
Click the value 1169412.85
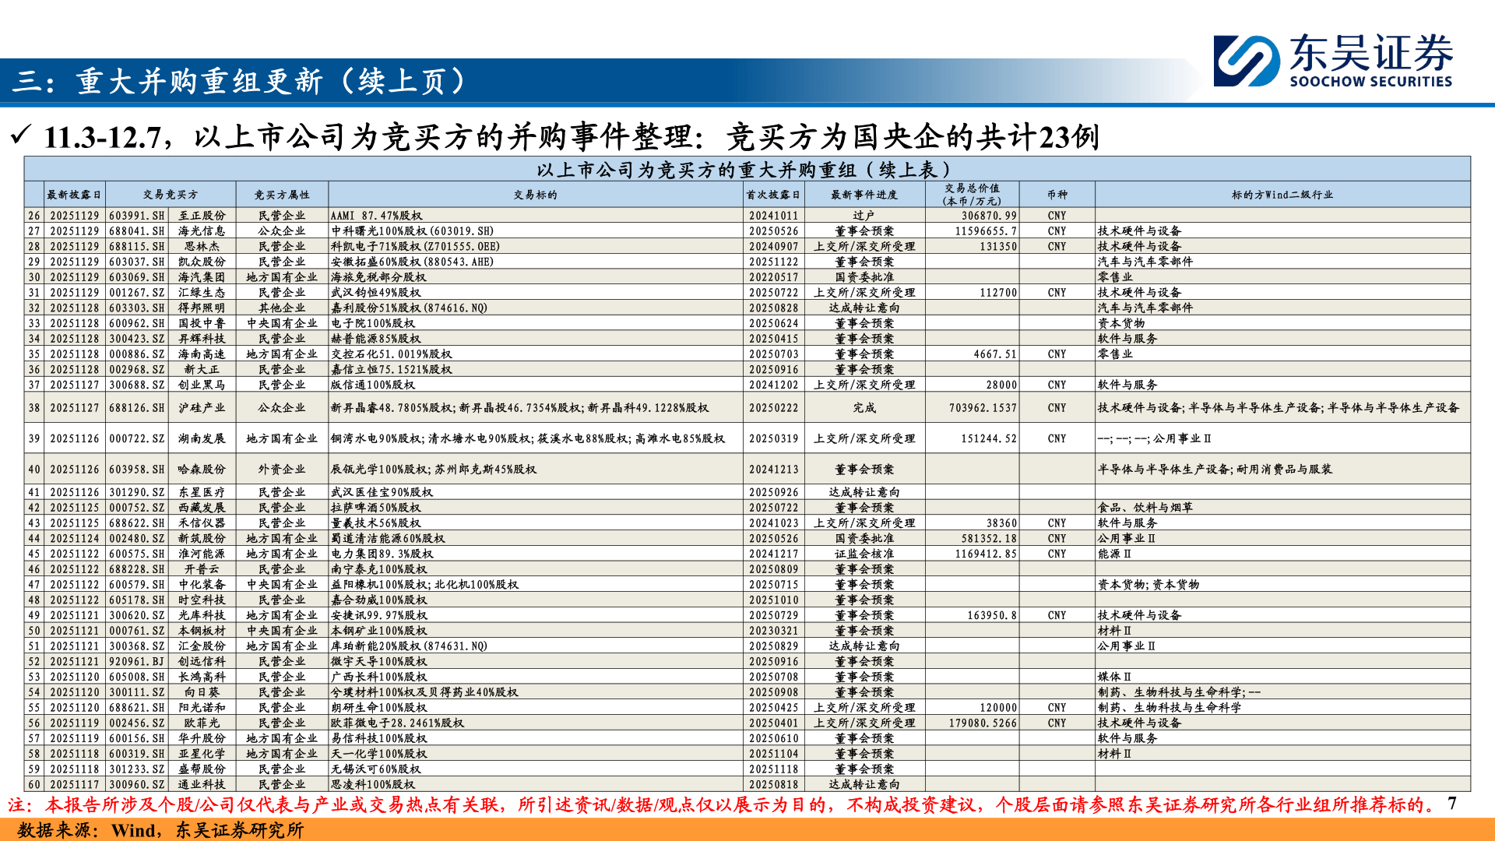tap(987, 554)
